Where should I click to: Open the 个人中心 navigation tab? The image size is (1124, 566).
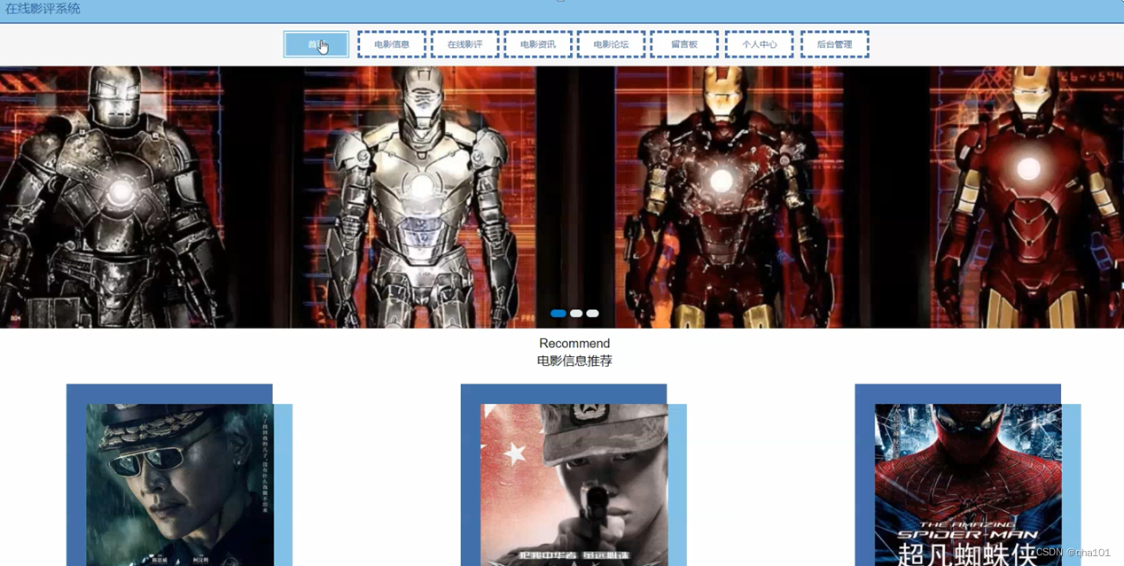coord(759,44)
